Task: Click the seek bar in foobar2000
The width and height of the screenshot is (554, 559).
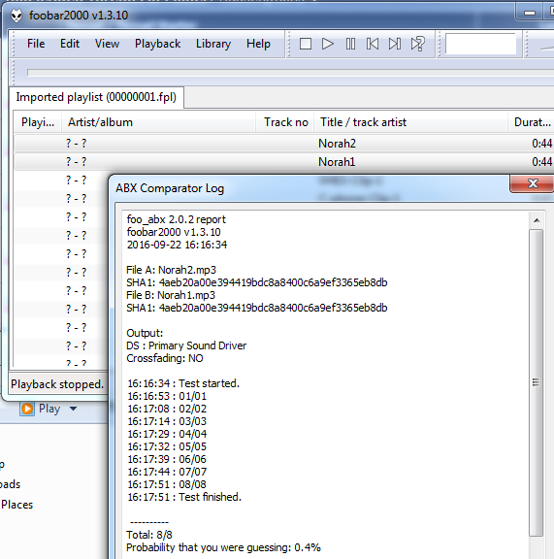Action: point(290,73)
